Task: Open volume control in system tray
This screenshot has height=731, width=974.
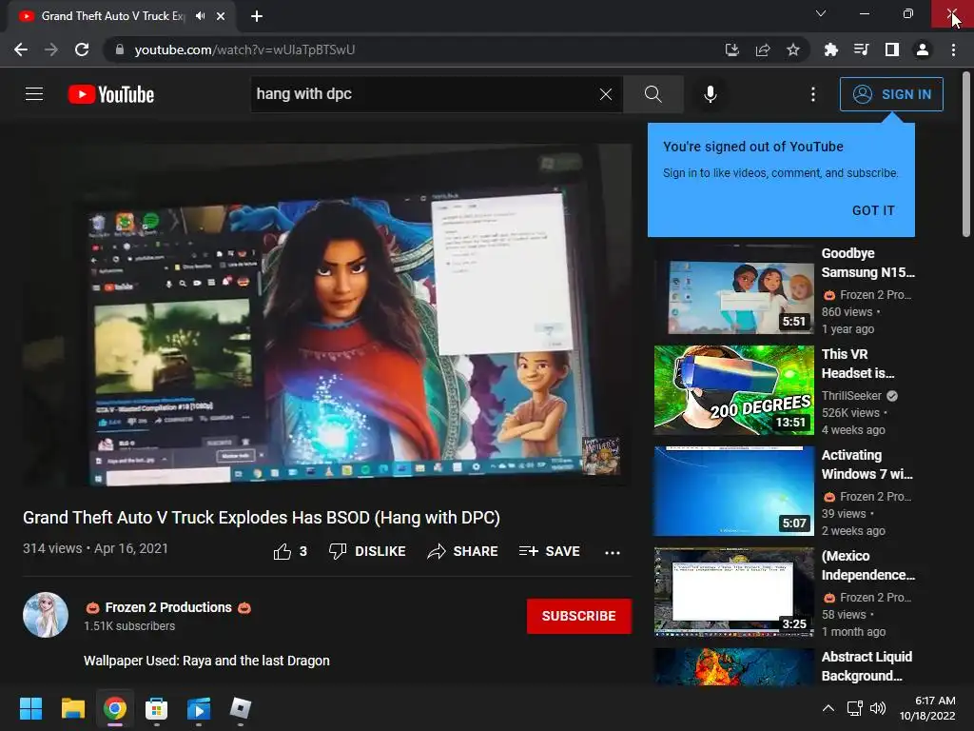Action: 878,708
